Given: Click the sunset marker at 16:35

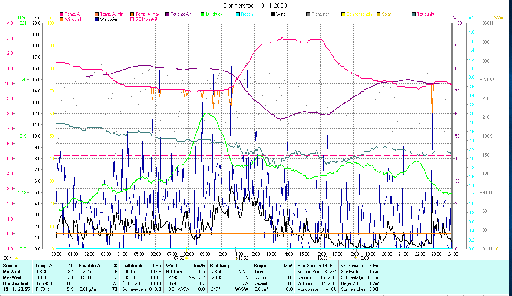Looking at the screenshot, I should [x=330, y=258].
